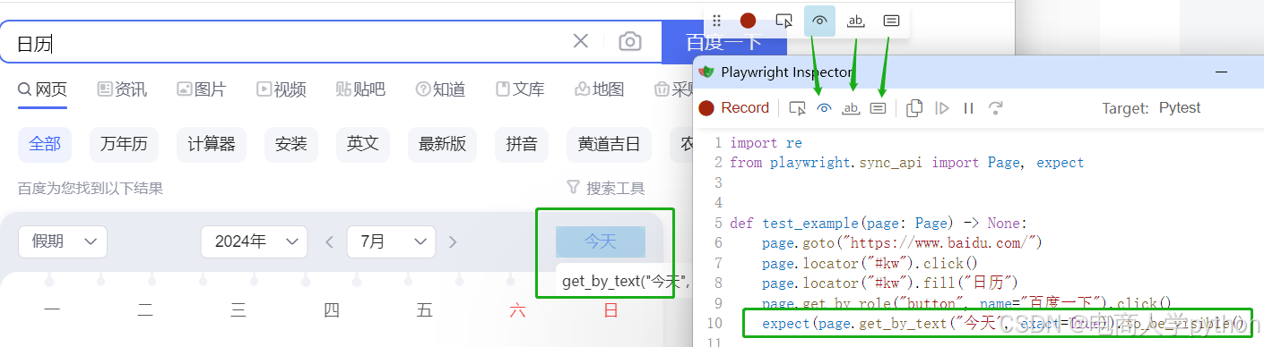Viewport: 1264px width, 347px height.
Task: Click Record in Playwright Inspector
Action: (x=733, y=108)
